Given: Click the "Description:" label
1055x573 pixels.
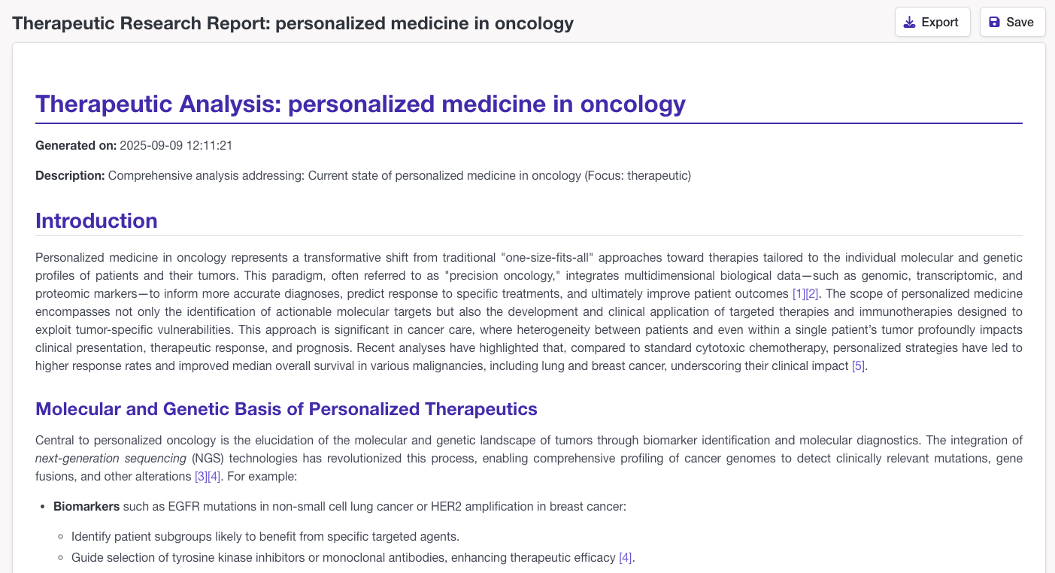Looking at the screenshot, I should [x=70, y=175].
